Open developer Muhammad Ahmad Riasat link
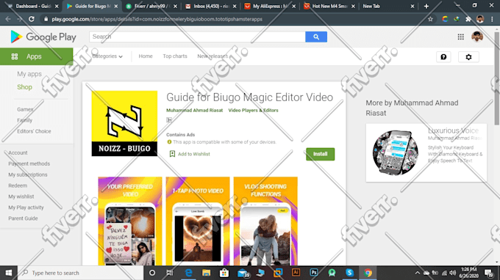The image size is (500, 280). click(195, 110)
